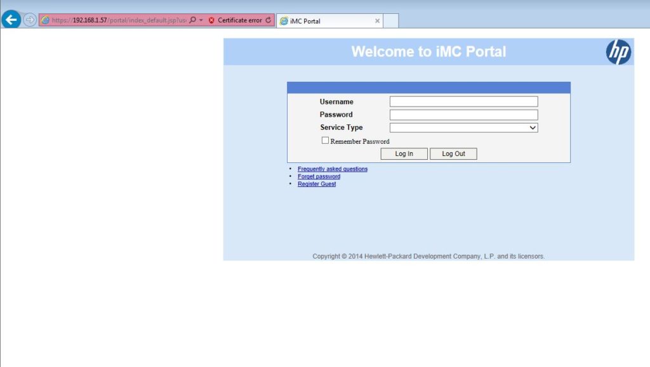The height and width of the screenshot is (367, 650).
Task: Click the page icon on the iMC Portal tab
Action: (283, 20)
